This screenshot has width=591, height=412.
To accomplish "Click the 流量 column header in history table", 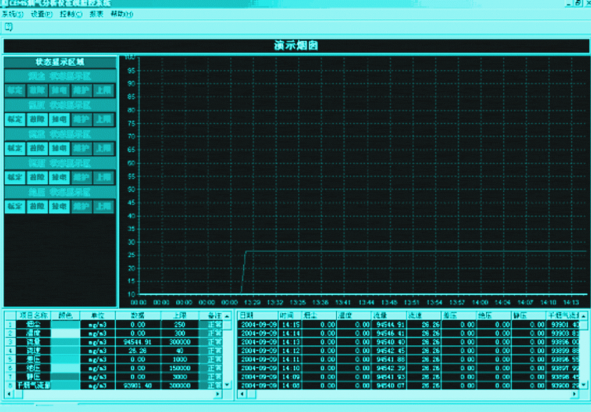I will pyautogui.click(x=389, y=316).
